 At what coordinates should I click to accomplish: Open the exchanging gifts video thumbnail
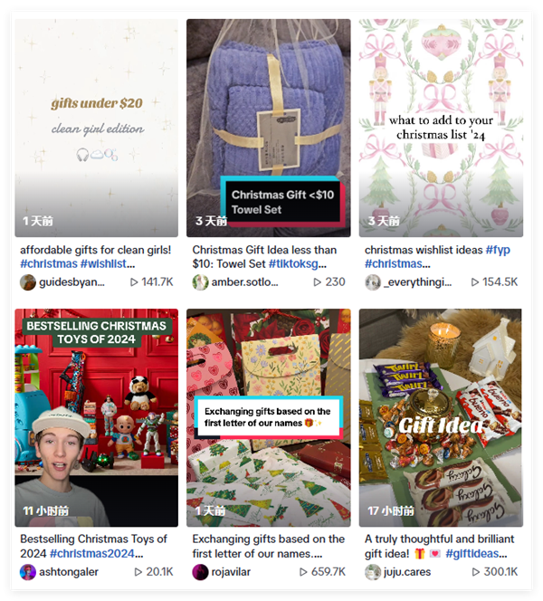pyautogui.click(x=268, y=418)
